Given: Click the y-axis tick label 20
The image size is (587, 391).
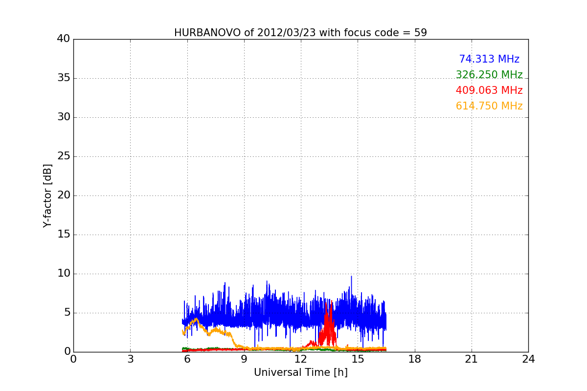Looking at the screenshot, I should (x=64, y=195).
